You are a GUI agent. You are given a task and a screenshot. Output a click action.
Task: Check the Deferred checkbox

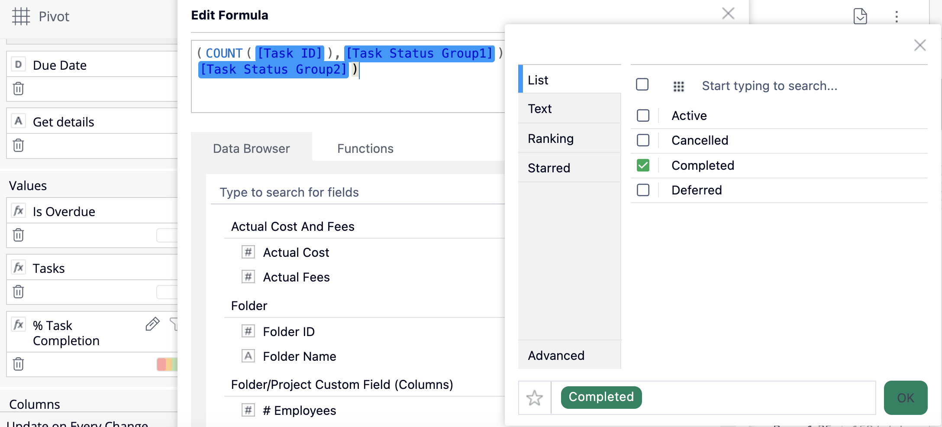click(x=643, y=190)
